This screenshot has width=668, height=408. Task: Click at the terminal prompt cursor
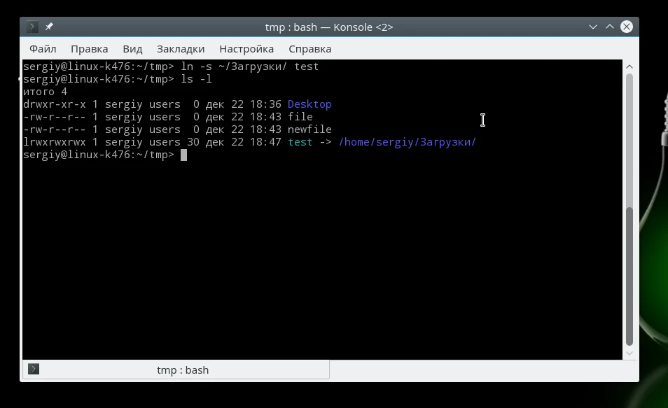tap(183, 155)
